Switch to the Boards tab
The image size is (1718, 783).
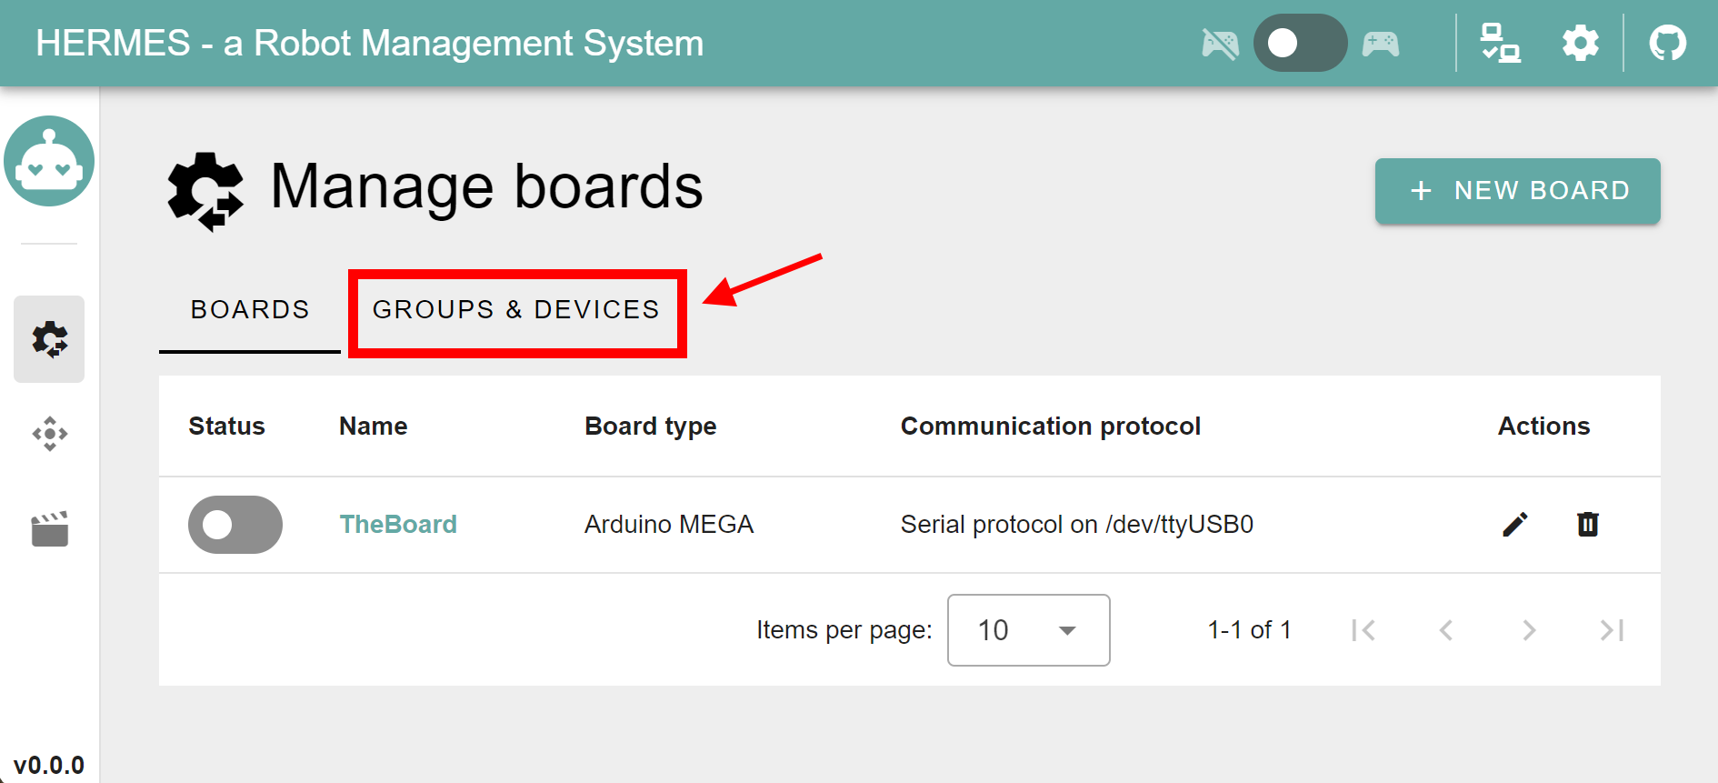[x=250, y=310]
